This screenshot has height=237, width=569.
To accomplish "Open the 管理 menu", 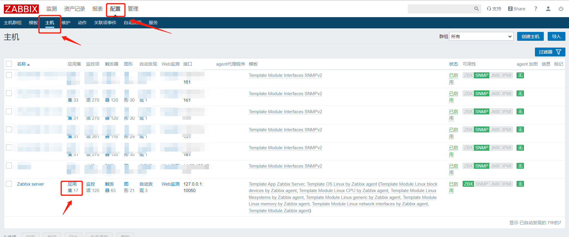I will point(133,9).
